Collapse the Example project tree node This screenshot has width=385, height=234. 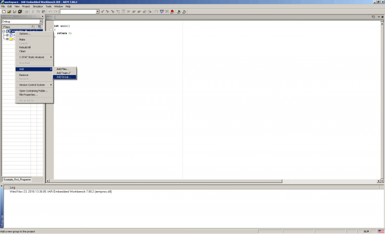point(4,31)
